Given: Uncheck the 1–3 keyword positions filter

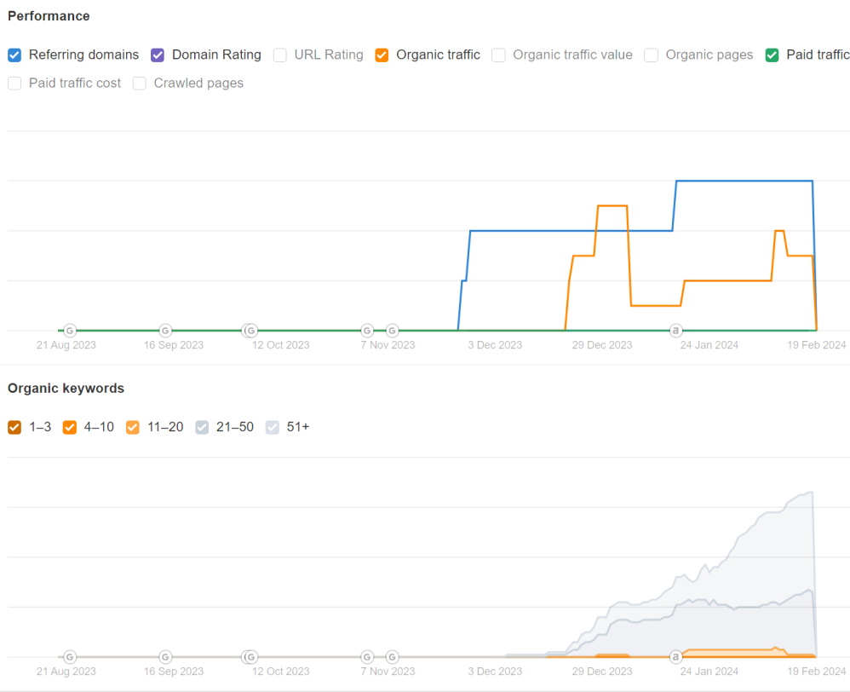Looking at the screenshot, I should click(x=14, y=427).
